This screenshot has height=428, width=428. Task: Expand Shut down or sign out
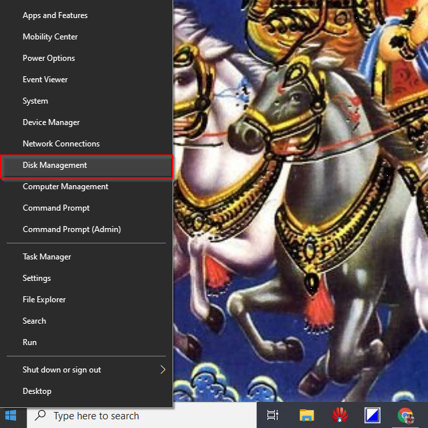click(86, 370)
